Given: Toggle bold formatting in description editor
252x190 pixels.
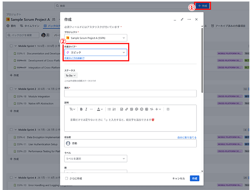Looking at the screenshot, I should 81,109.
